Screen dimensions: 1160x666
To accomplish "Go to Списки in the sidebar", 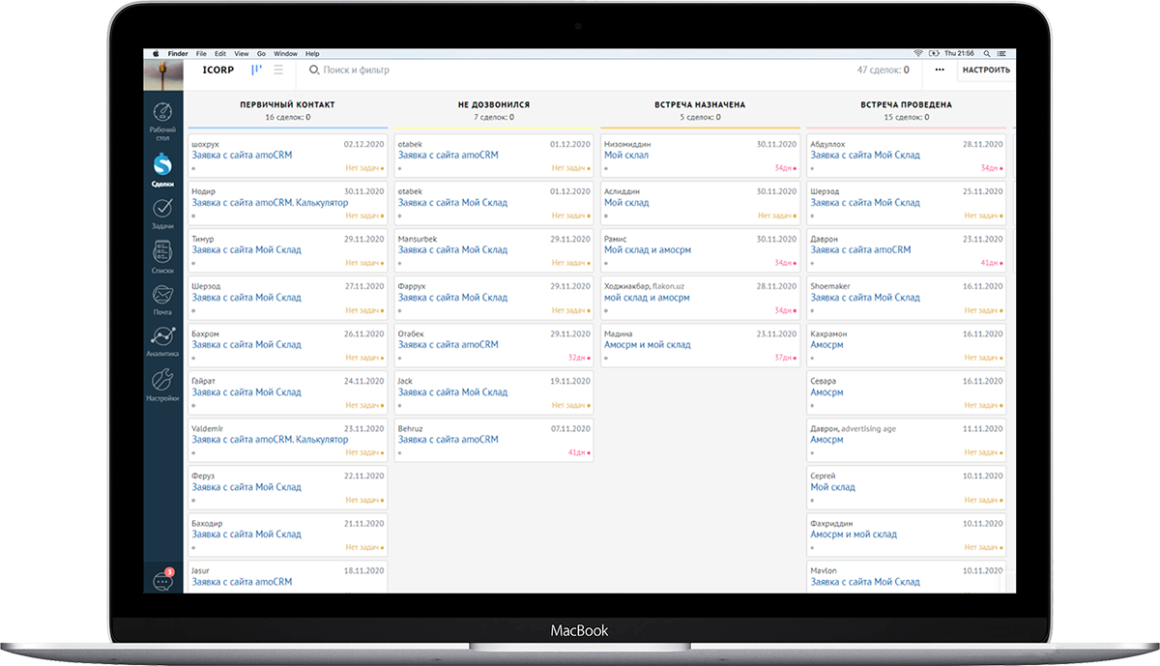I will pyautogui.click(x=162, y=257).
